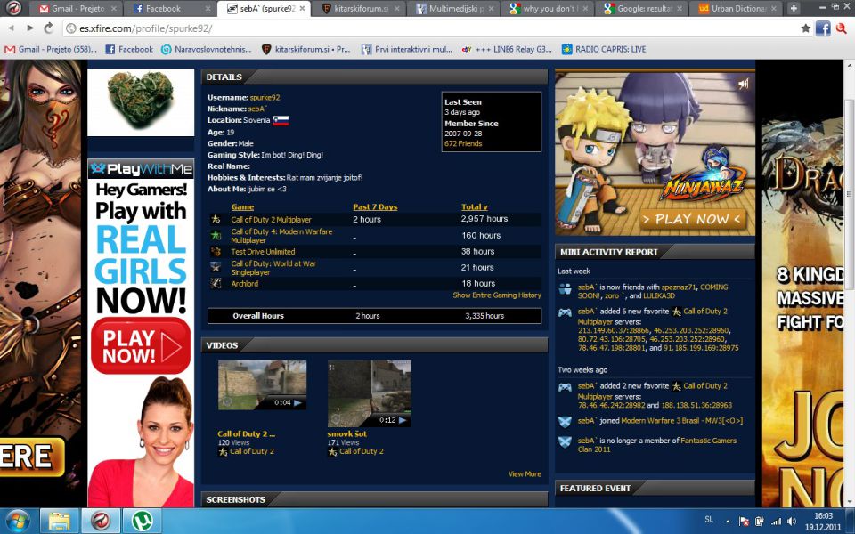Viewport: 855px width, 534px height.
Task: Click the 672 Friends link
Action: (x=463, y=144)
